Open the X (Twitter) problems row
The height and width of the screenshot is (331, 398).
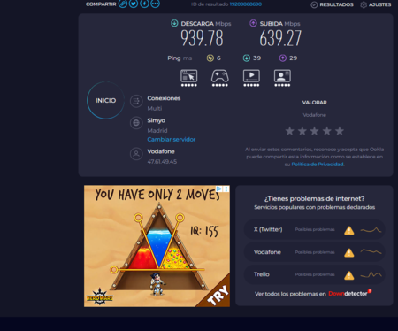click(x=315, y=229)
